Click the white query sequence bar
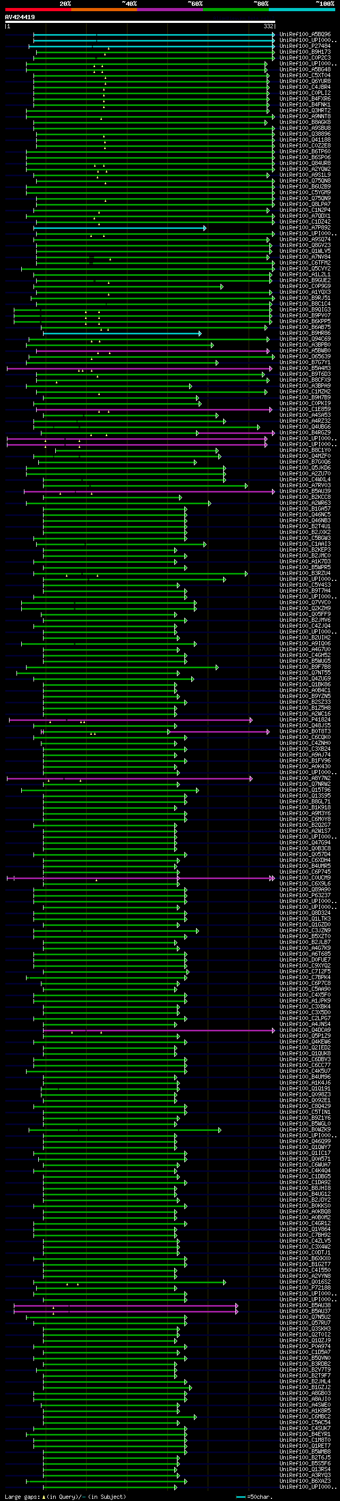 pyautogui.click(x=140, y=21)
